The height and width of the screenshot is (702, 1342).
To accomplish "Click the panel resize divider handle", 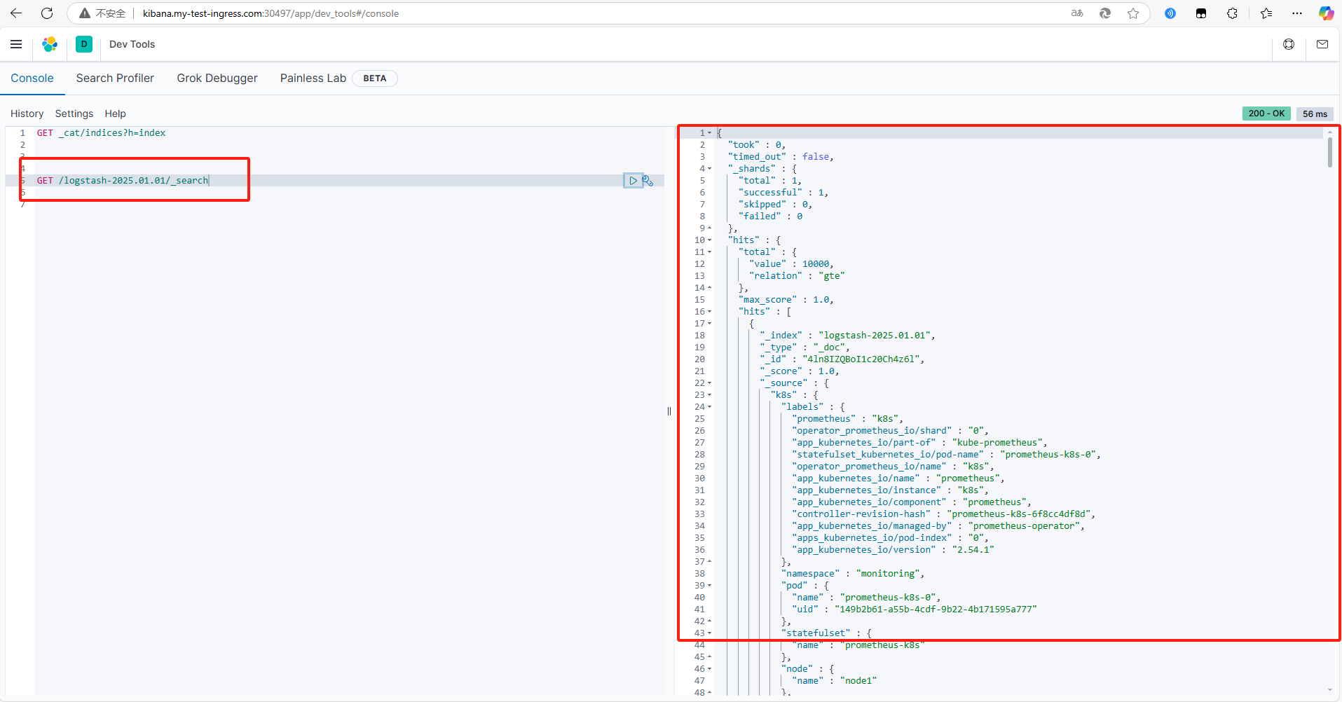I will (x=669, y=411).
